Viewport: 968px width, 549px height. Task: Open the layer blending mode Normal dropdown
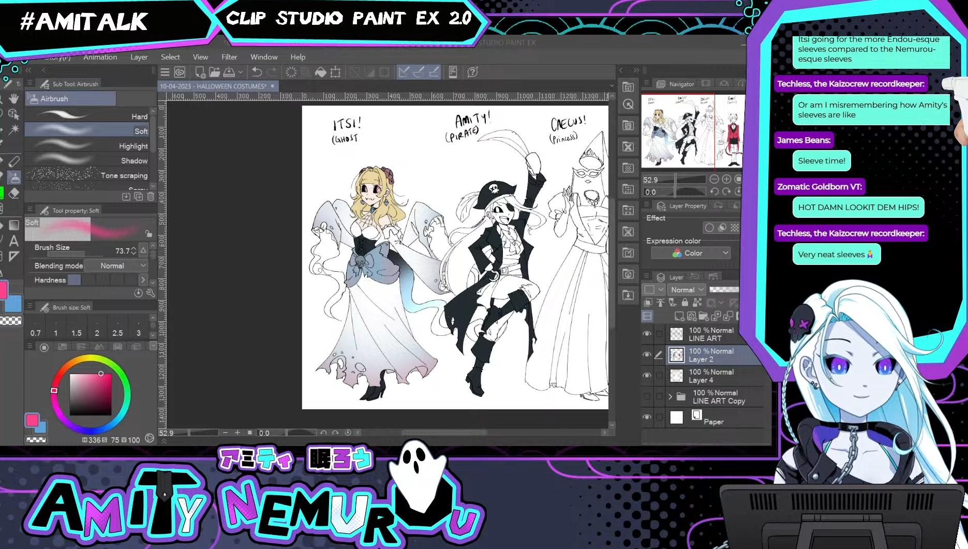coord(687,290)
